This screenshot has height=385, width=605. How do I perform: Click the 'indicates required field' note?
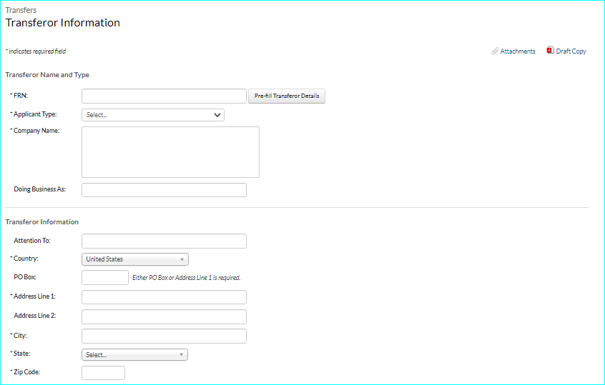click(x=37, y=51)
